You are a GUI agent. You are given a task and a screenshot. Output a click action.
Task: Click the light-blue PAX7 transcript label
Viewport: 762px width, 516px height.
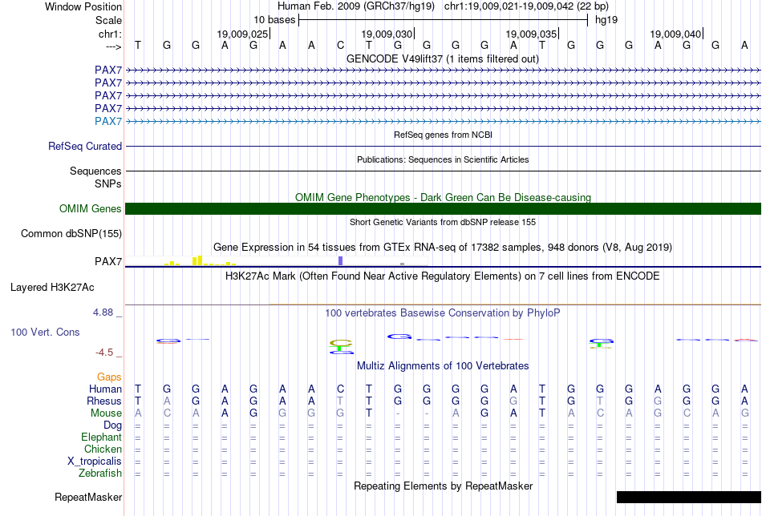point(108,121)
